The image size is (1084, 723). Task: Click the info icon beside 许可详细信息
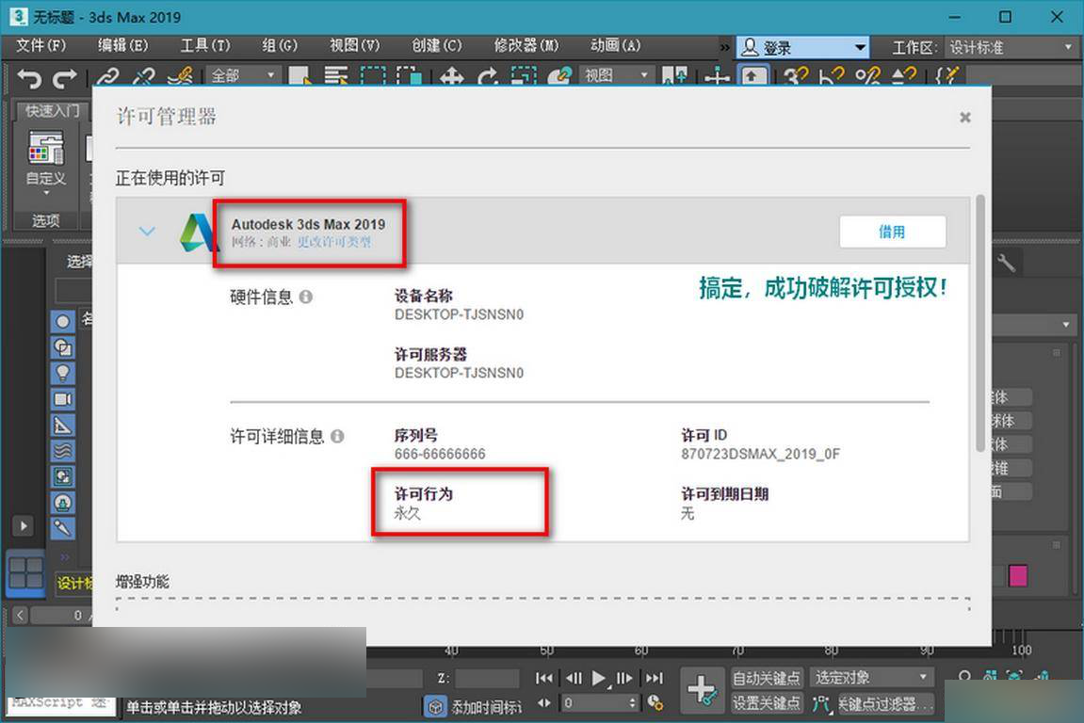click(337, 436)
